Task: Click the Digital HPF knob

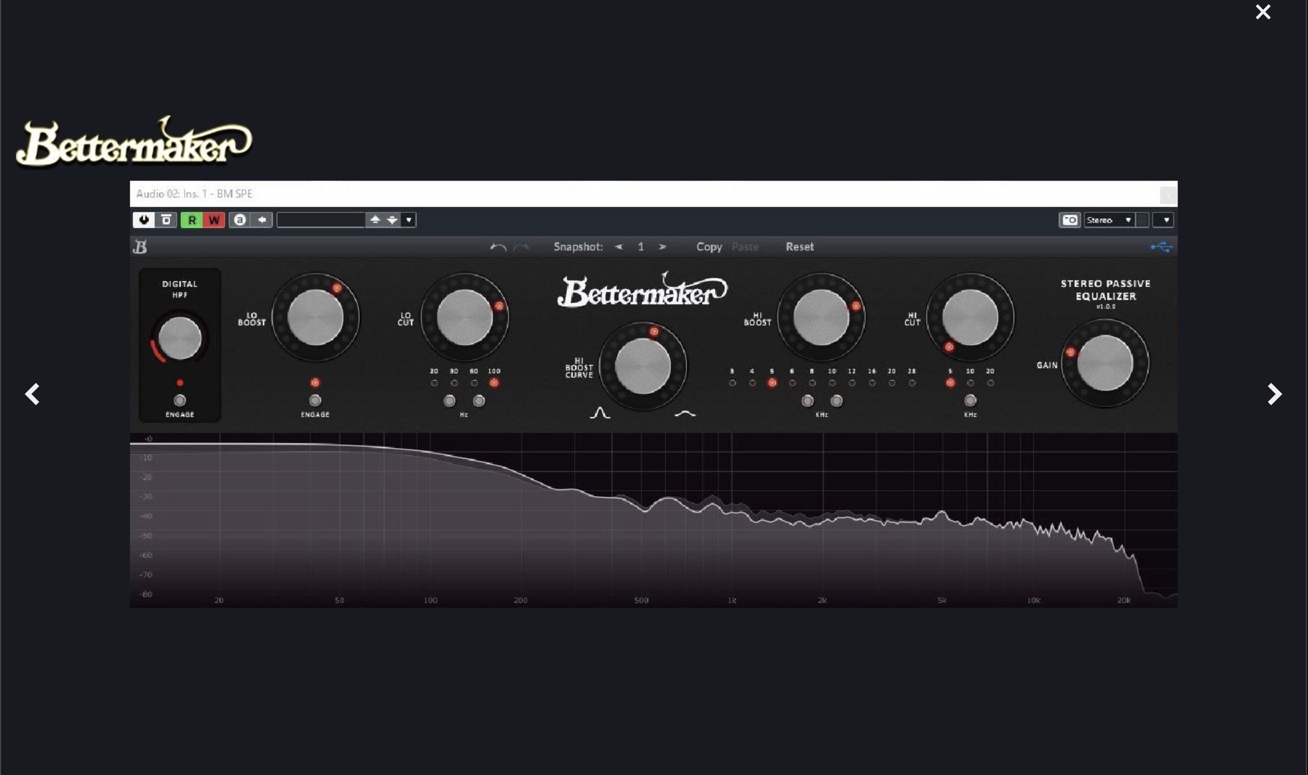Action: pos(180,338)
